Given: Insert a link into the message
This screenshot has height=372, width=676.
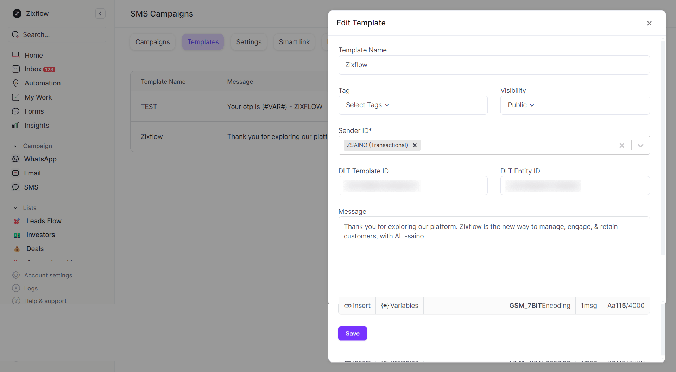Looking at the screenshot, I should pyautogui.click(x=357, y=306).
